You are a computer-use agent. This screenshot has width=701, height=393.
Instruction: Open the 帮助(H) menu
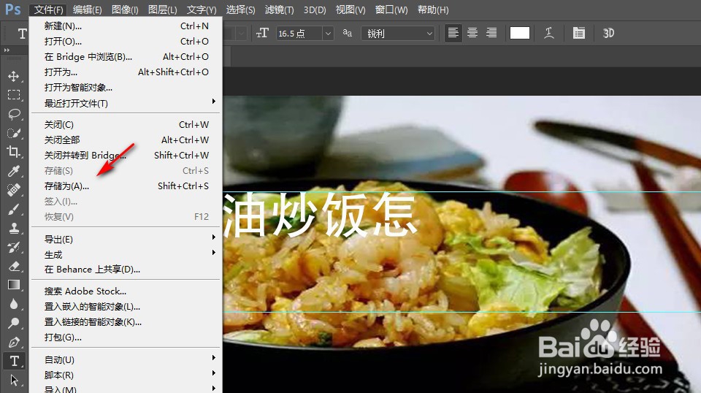(433, 9)
